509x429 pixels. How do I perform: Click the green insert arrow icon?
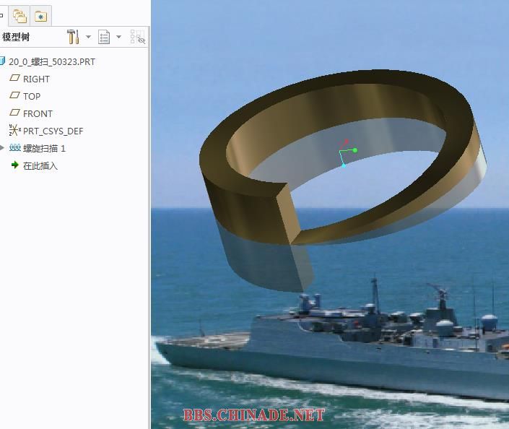click(x=15, y=165)
